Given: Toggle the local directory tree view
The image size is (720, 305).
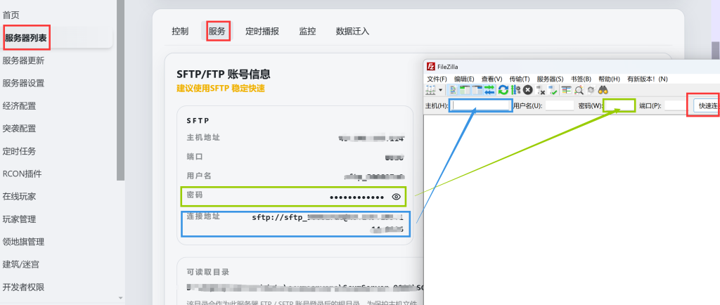Looking at the screenshot, I should click(465, 90).
